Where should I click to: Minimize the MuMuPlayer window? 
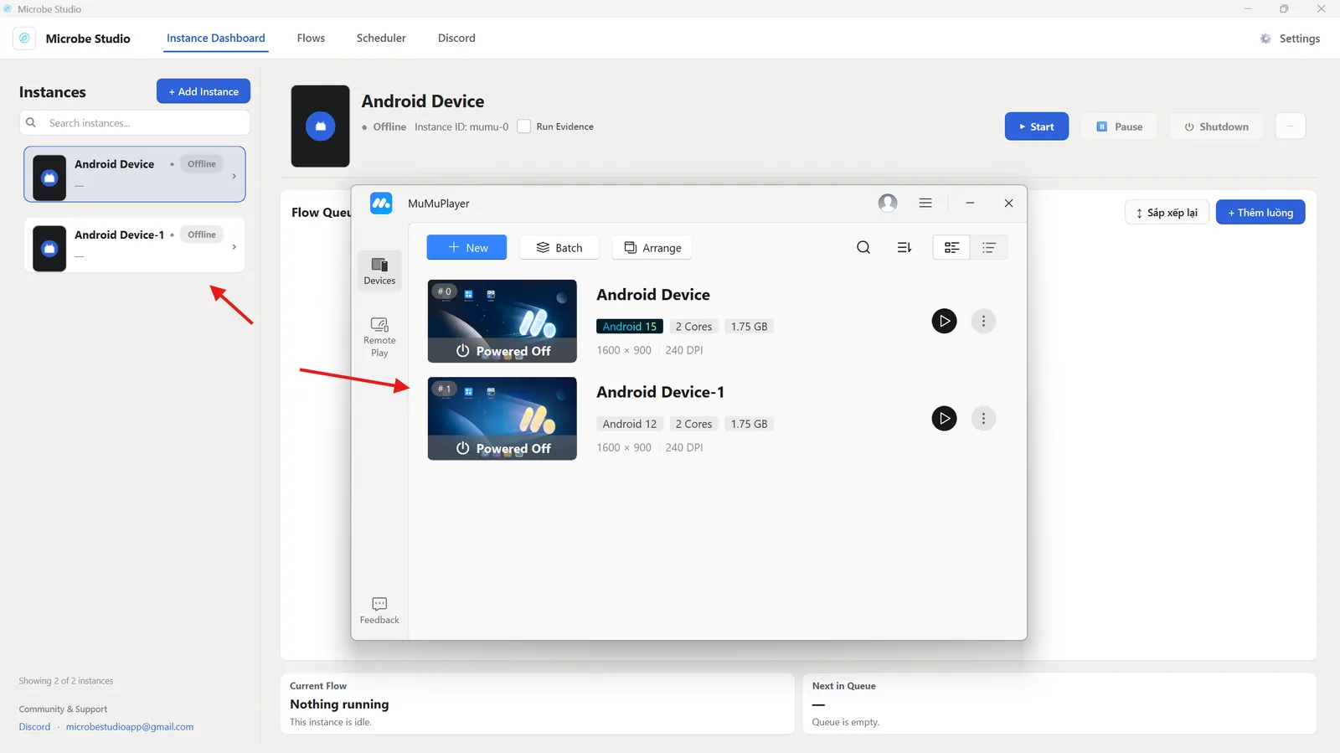point(970,203)
